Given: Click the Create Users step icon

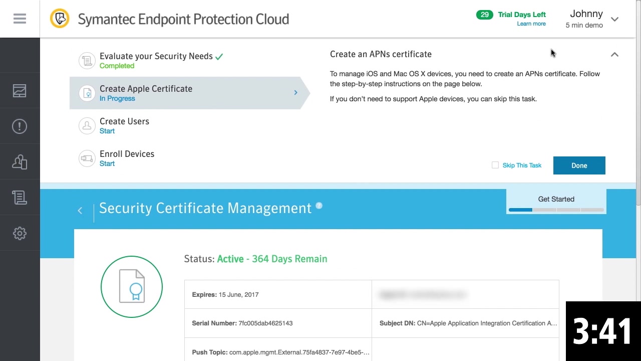Looking at the screenshot, I should click(87, 126).
